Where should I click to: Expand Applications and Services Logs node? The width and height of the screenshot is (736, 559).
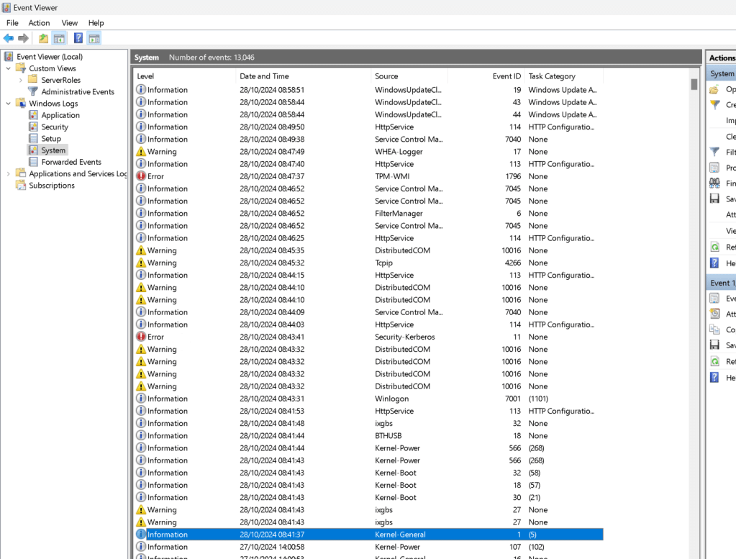[x=9, y=173]
